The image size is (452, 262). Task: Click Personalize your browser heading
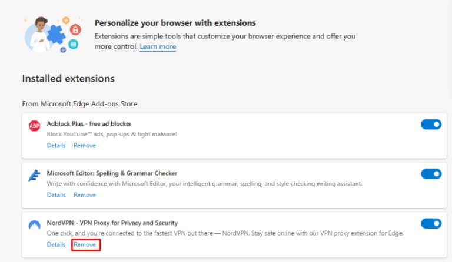pyautogui.click(x=175, y=23)
